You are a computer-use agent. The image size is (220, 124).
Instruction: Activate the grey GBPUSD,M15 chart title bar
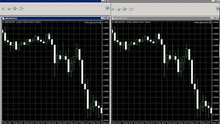pyautogui.click(x=161, y=18)
